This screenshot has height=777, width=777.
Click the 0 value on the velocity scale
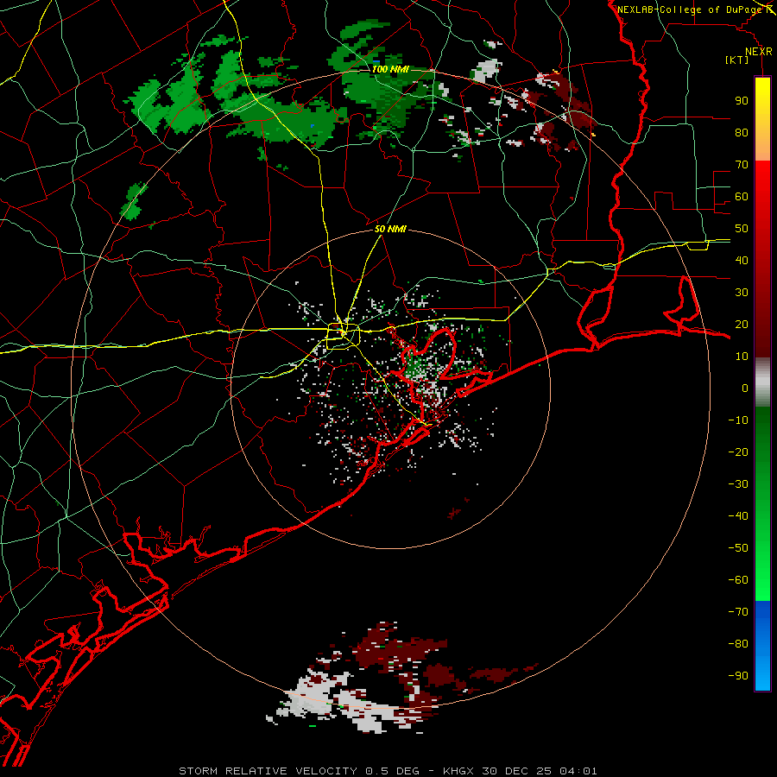[745, 388]
